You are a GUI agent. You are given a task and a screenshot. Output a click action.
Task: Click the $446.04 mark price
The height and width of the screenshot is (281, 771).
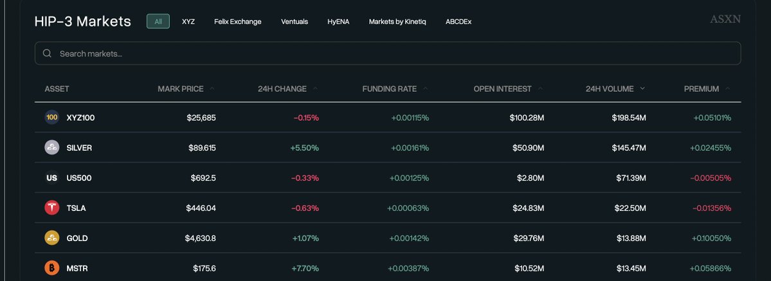pyautogui.click(x=201, y=208)
